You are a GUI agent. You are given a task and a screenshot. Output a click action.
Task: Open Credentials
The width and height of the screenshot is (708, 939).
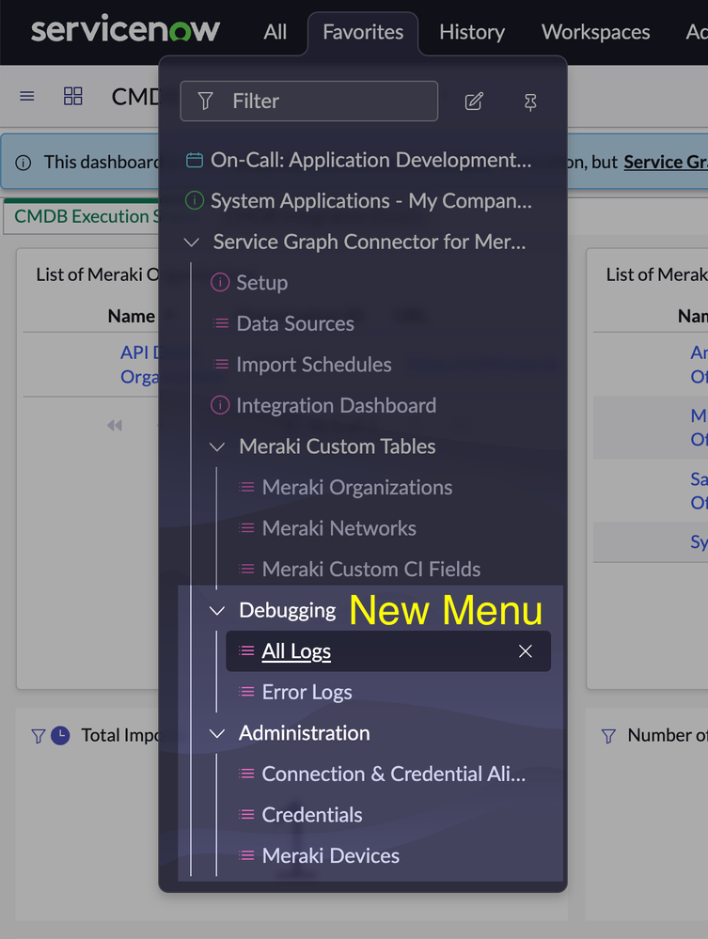coord(312,815)
